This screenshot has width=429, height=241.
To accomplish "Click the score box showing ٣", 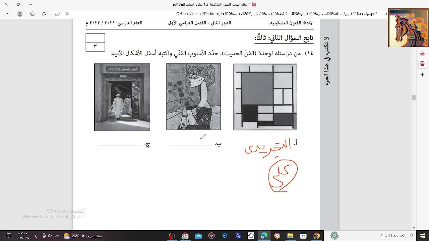I will click(x=95, y=47).
